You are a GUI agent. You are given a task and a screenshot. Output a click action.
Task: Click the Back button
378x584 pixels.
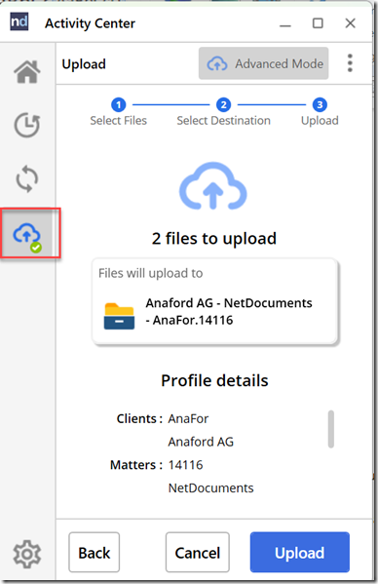pyautogui.click(x=94, y=553)
